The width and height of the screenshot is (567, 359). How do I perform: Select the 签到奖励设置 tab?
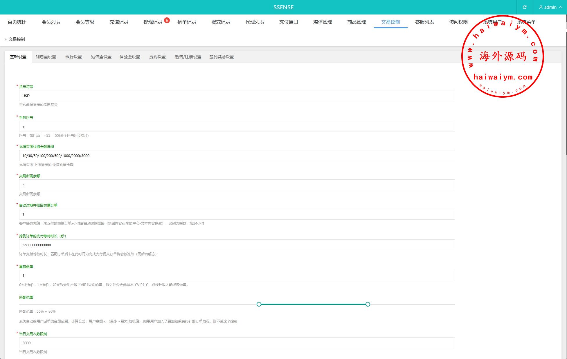click(x=221, y=57)
